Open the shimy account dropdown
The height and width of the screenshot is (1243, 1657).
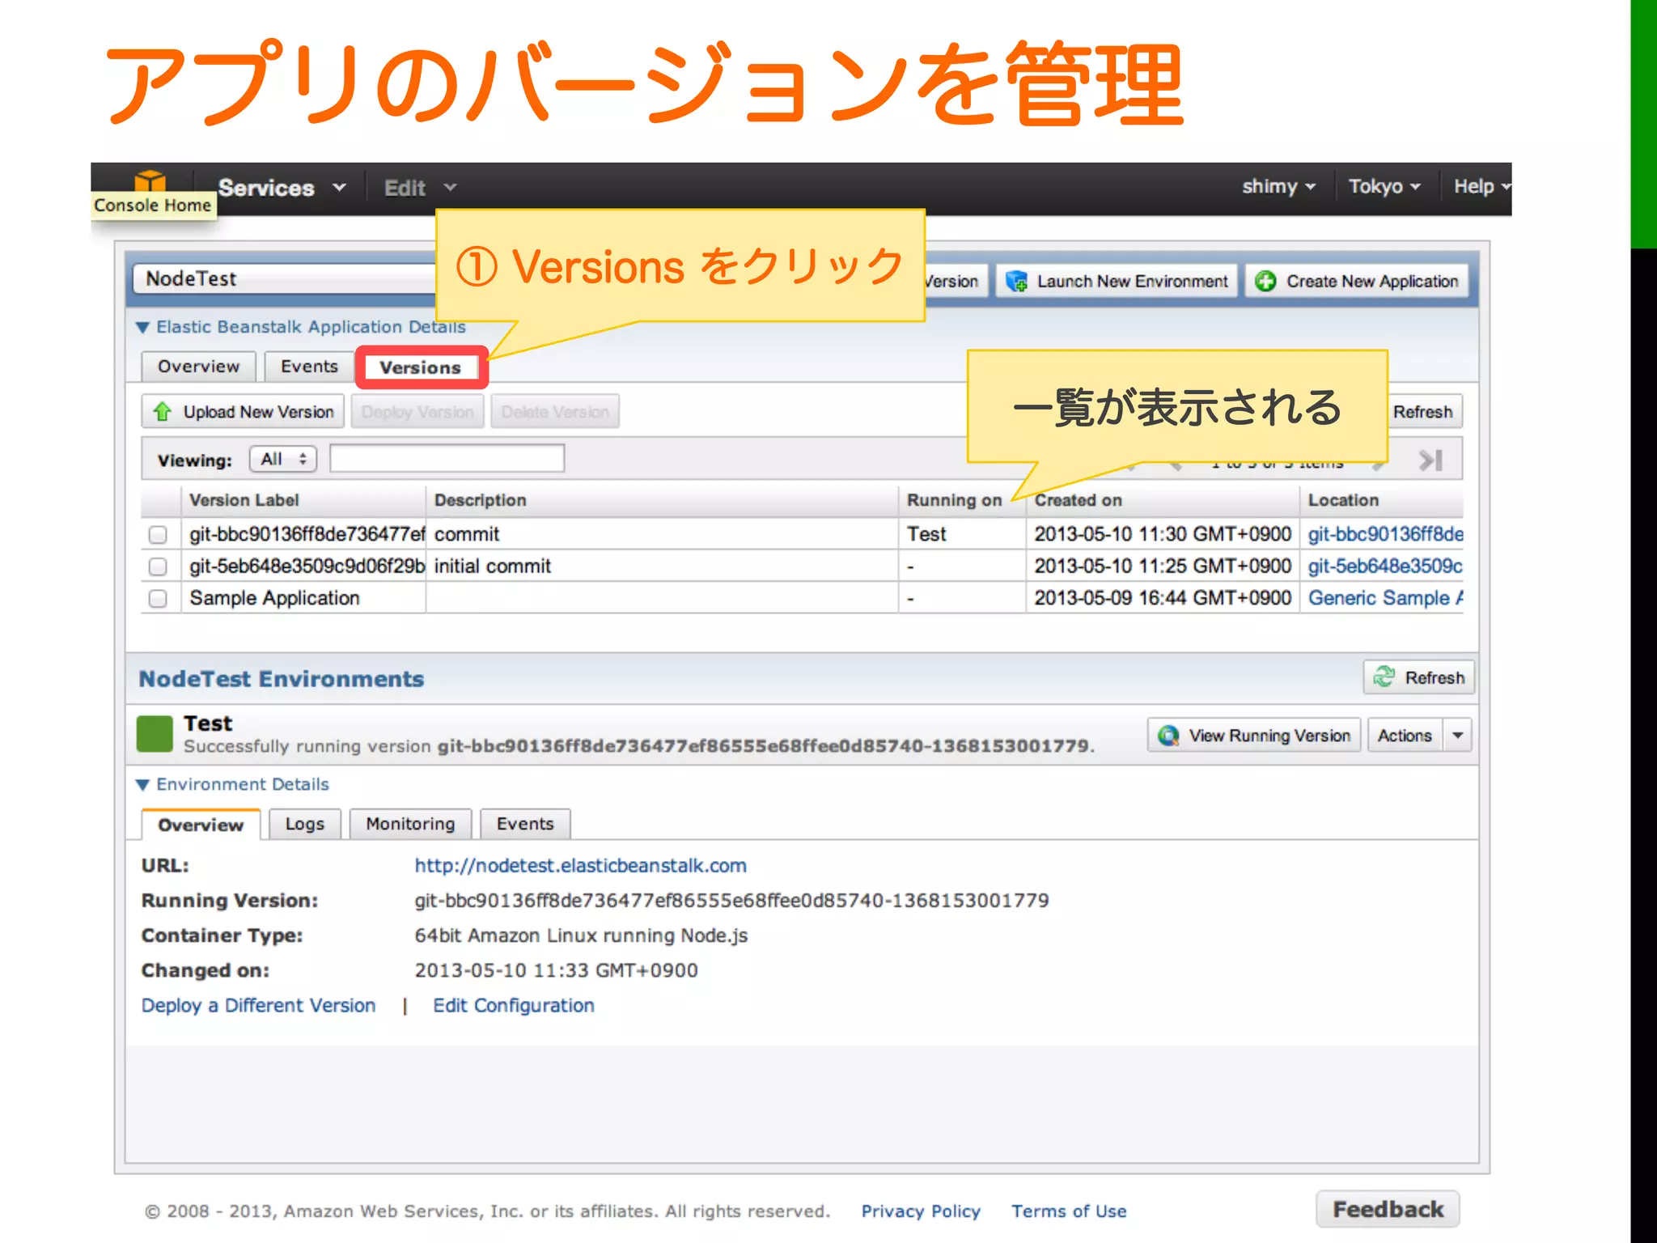pyautogui.click(x=1278, y=186)
